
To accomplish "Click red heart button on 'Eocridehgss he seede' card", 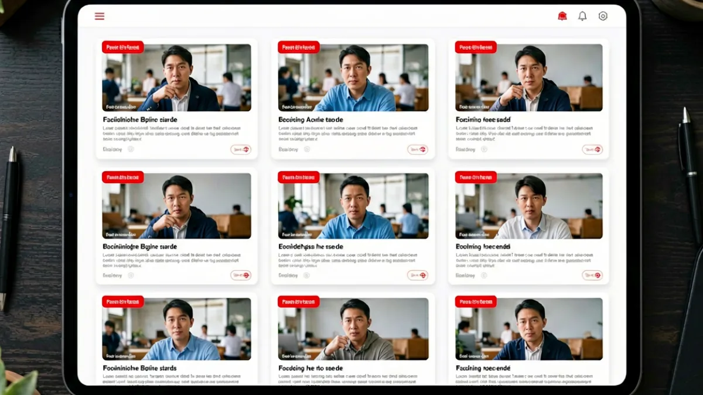I will coord(418,275).
